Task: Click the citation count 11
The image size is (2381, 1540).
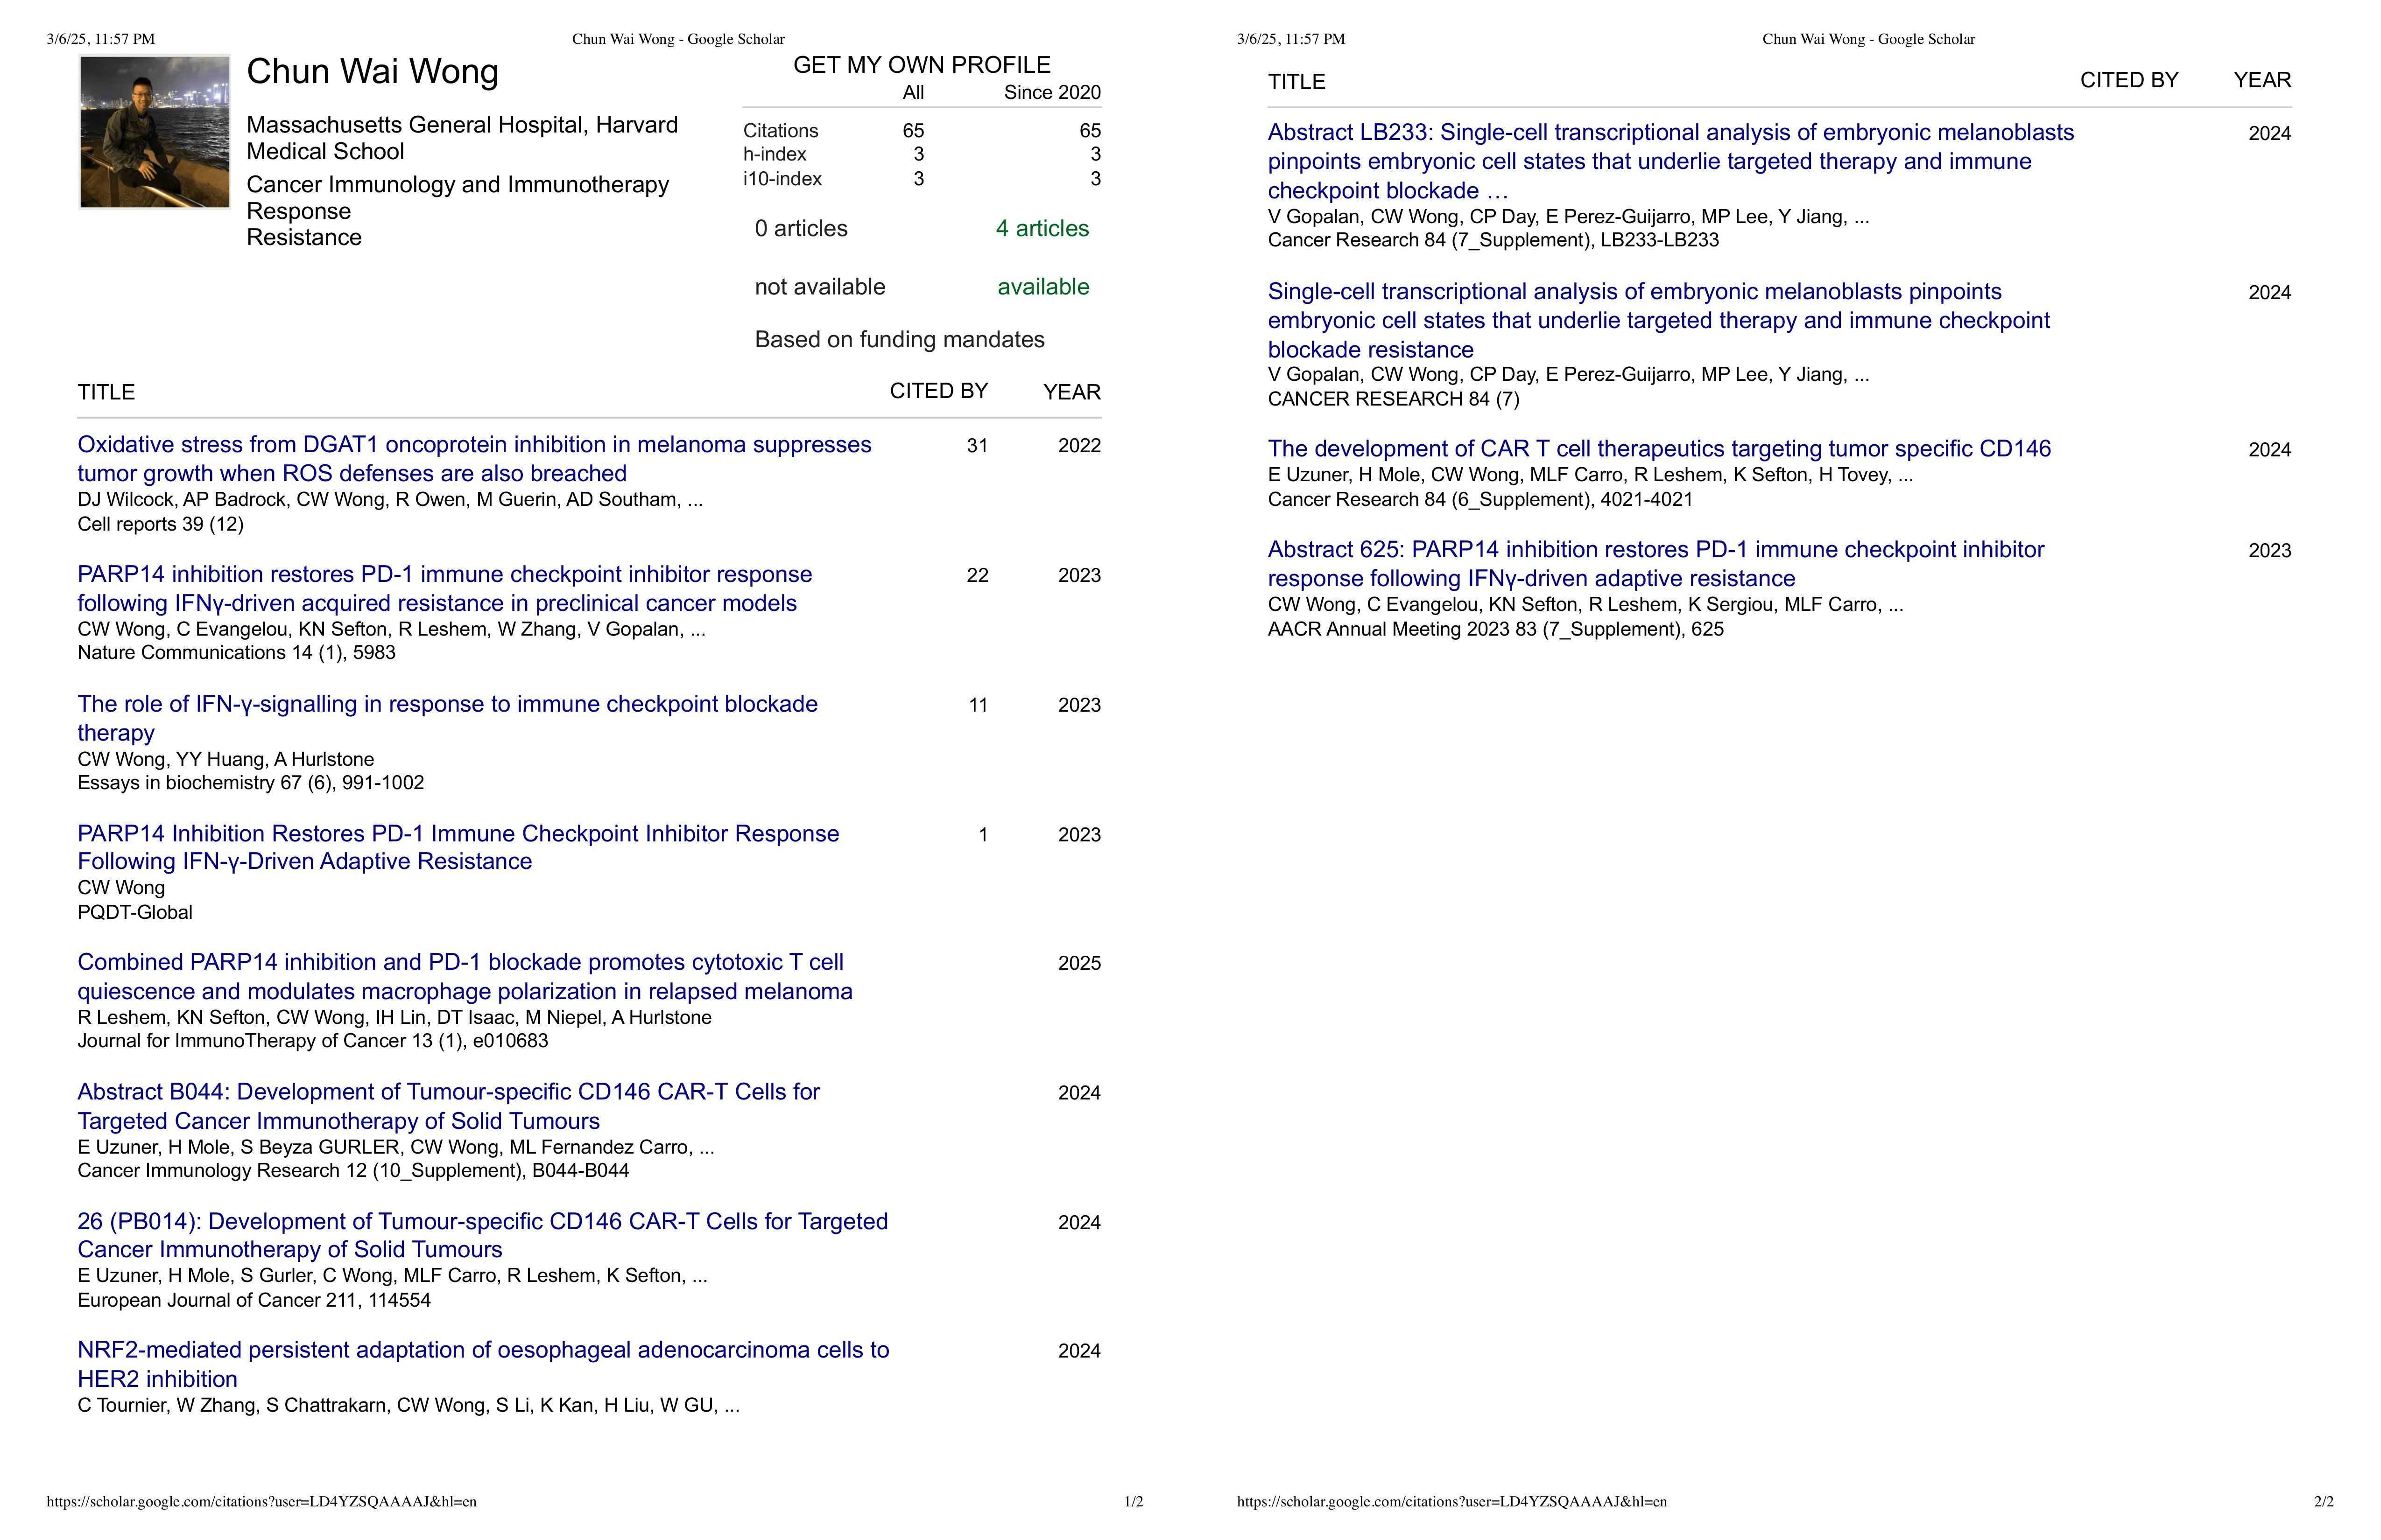Action: [x=979, y=705]
